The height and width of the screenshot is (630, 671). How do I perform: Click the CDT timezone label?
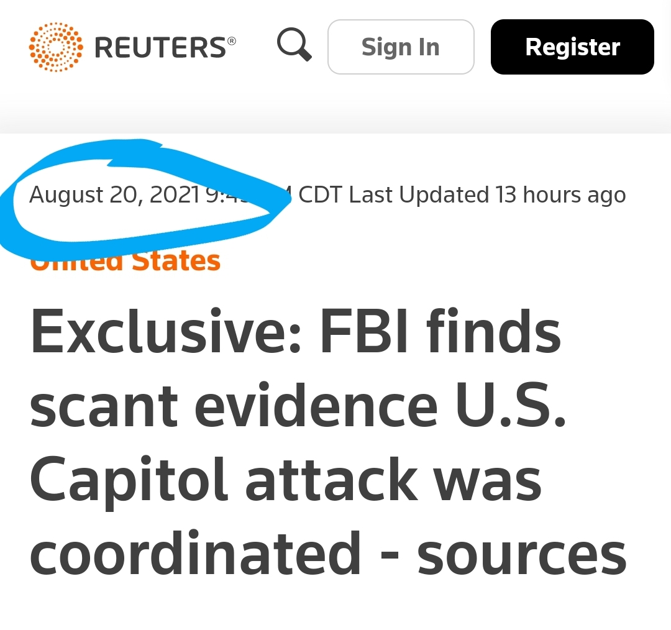[x=321, y=194]
